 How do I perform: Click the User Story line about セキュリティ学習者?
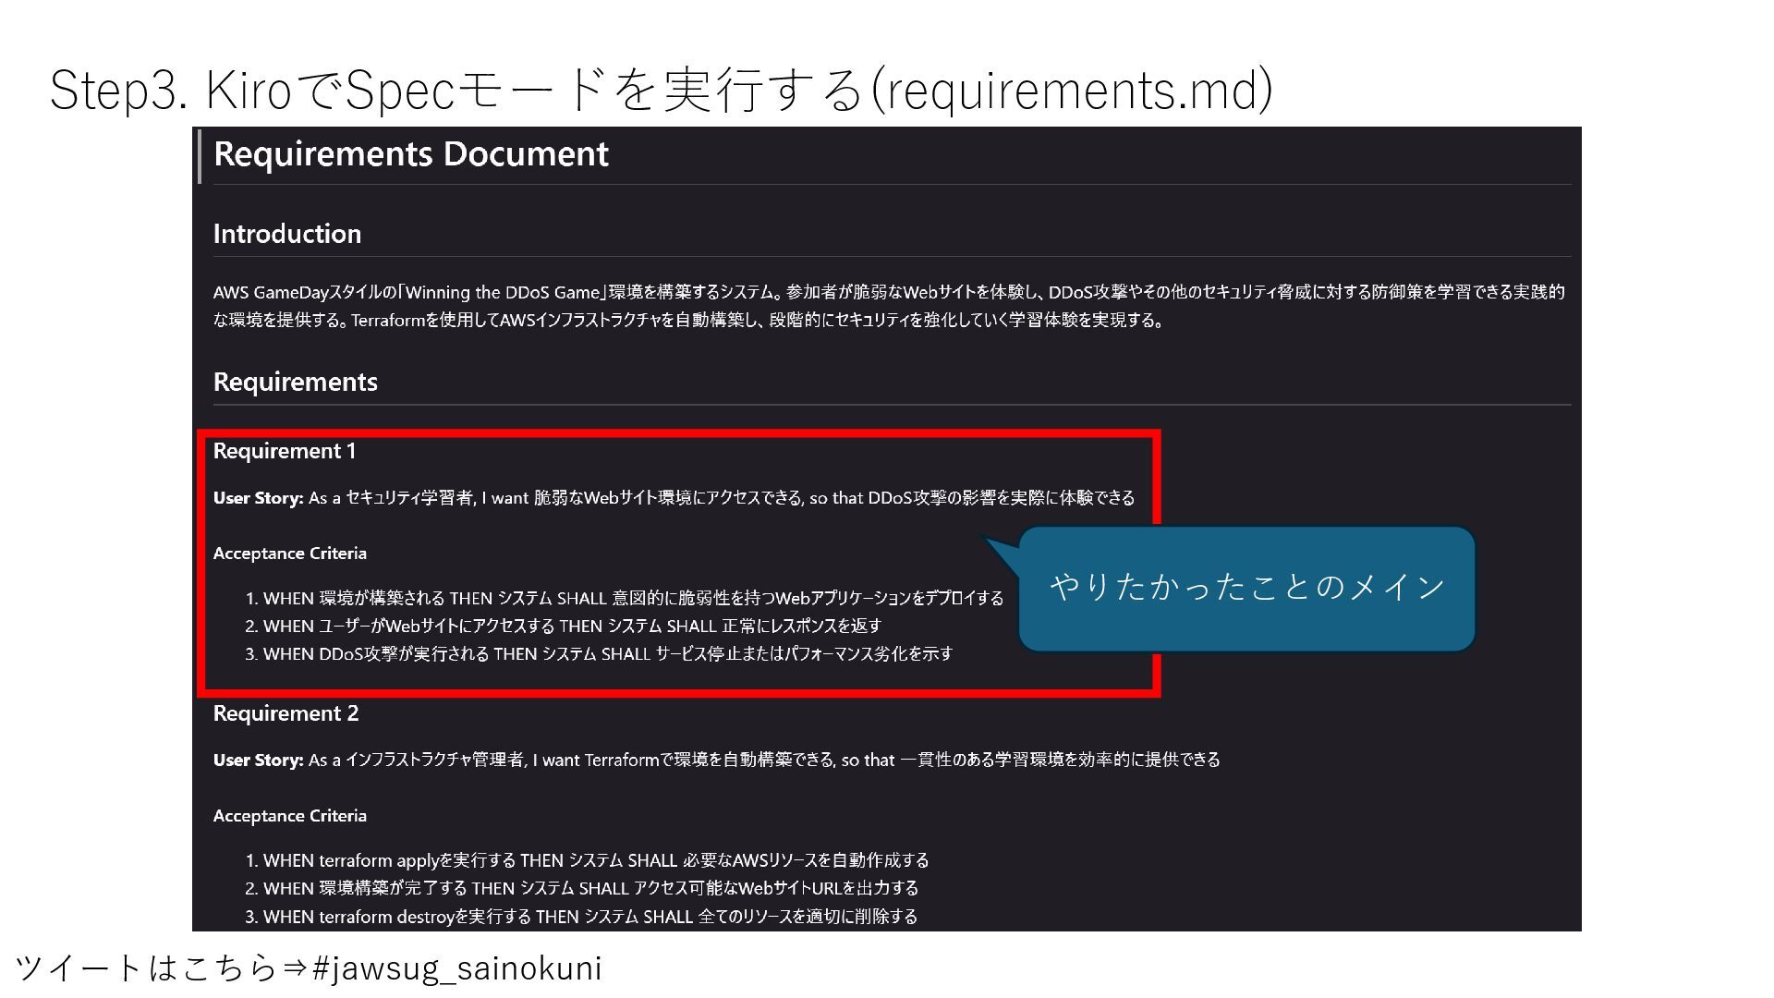(674, 498)
